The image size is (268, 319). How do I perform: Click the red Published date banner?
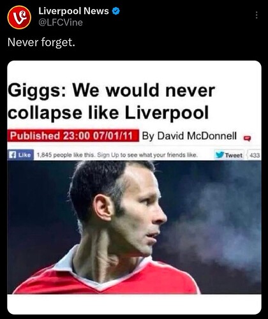(73, 135)
